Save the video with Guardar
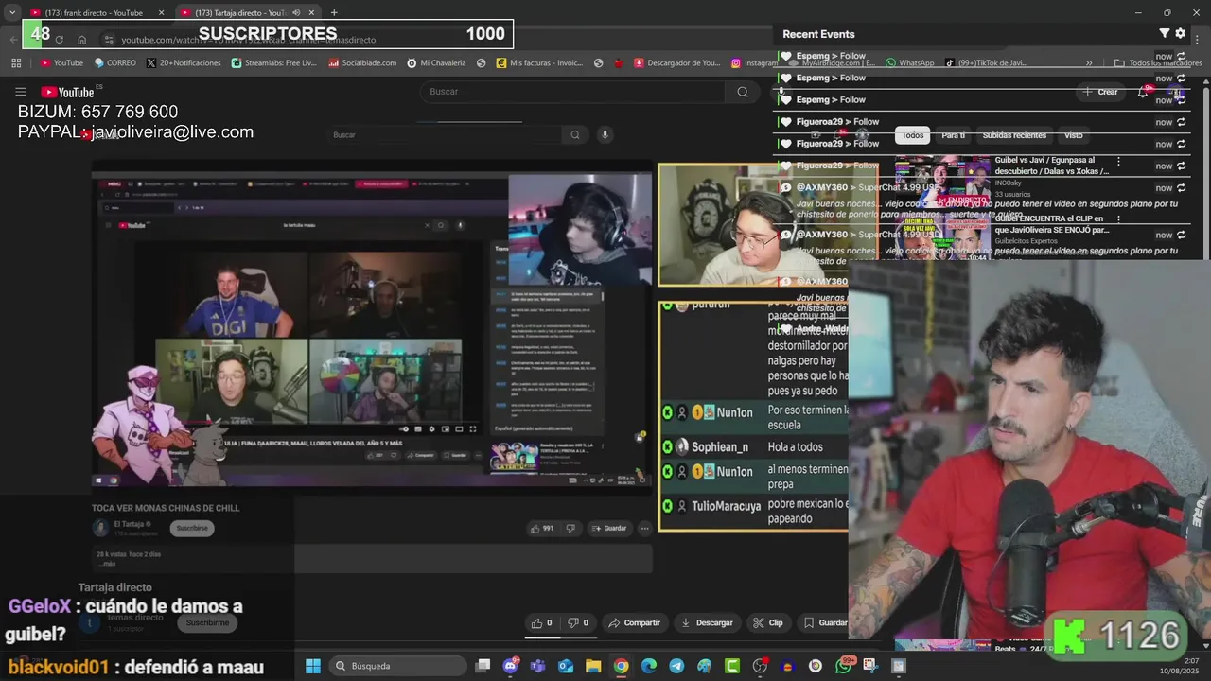This screenshot has height=681, width=1211. [825, 622]
